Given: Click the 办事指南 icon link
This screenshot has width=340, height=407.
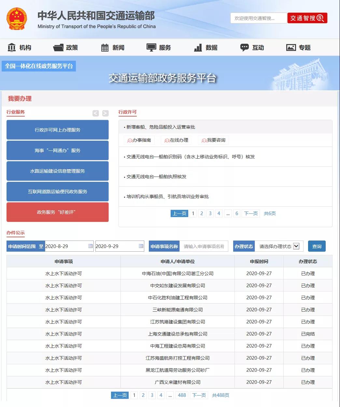Looking at the screenshot, I should click(x=139, y=140).
